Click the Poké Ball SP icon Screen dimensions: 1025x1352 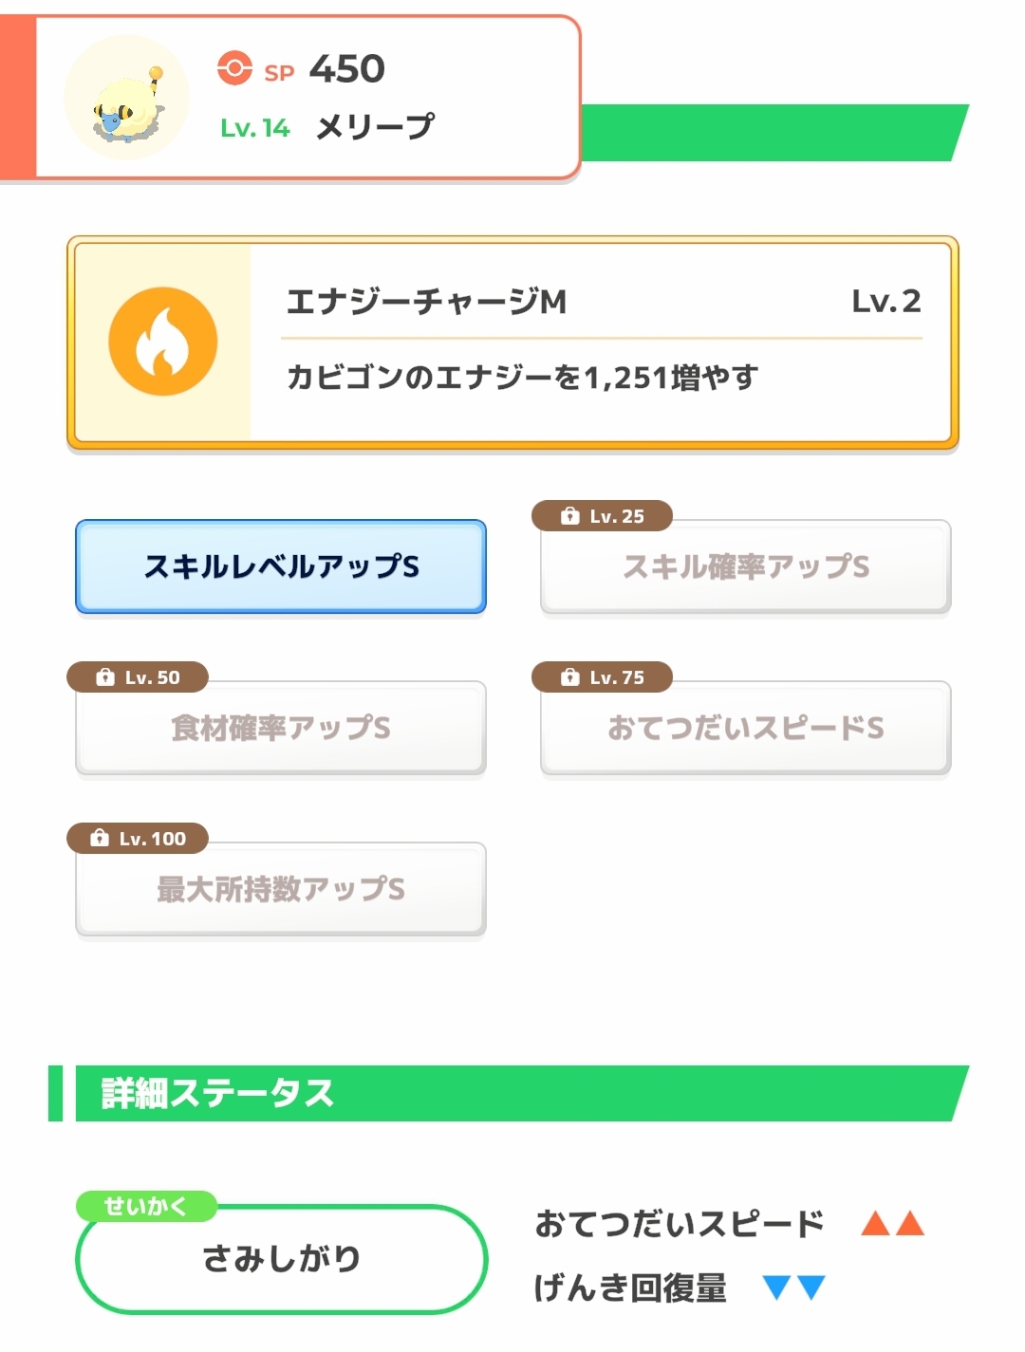pos(234,68)
